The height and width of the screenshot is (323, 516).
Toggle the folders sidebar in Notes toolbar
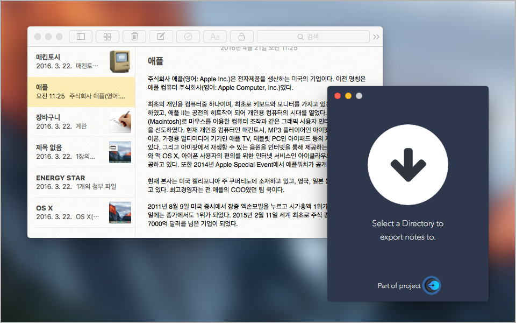81,37
